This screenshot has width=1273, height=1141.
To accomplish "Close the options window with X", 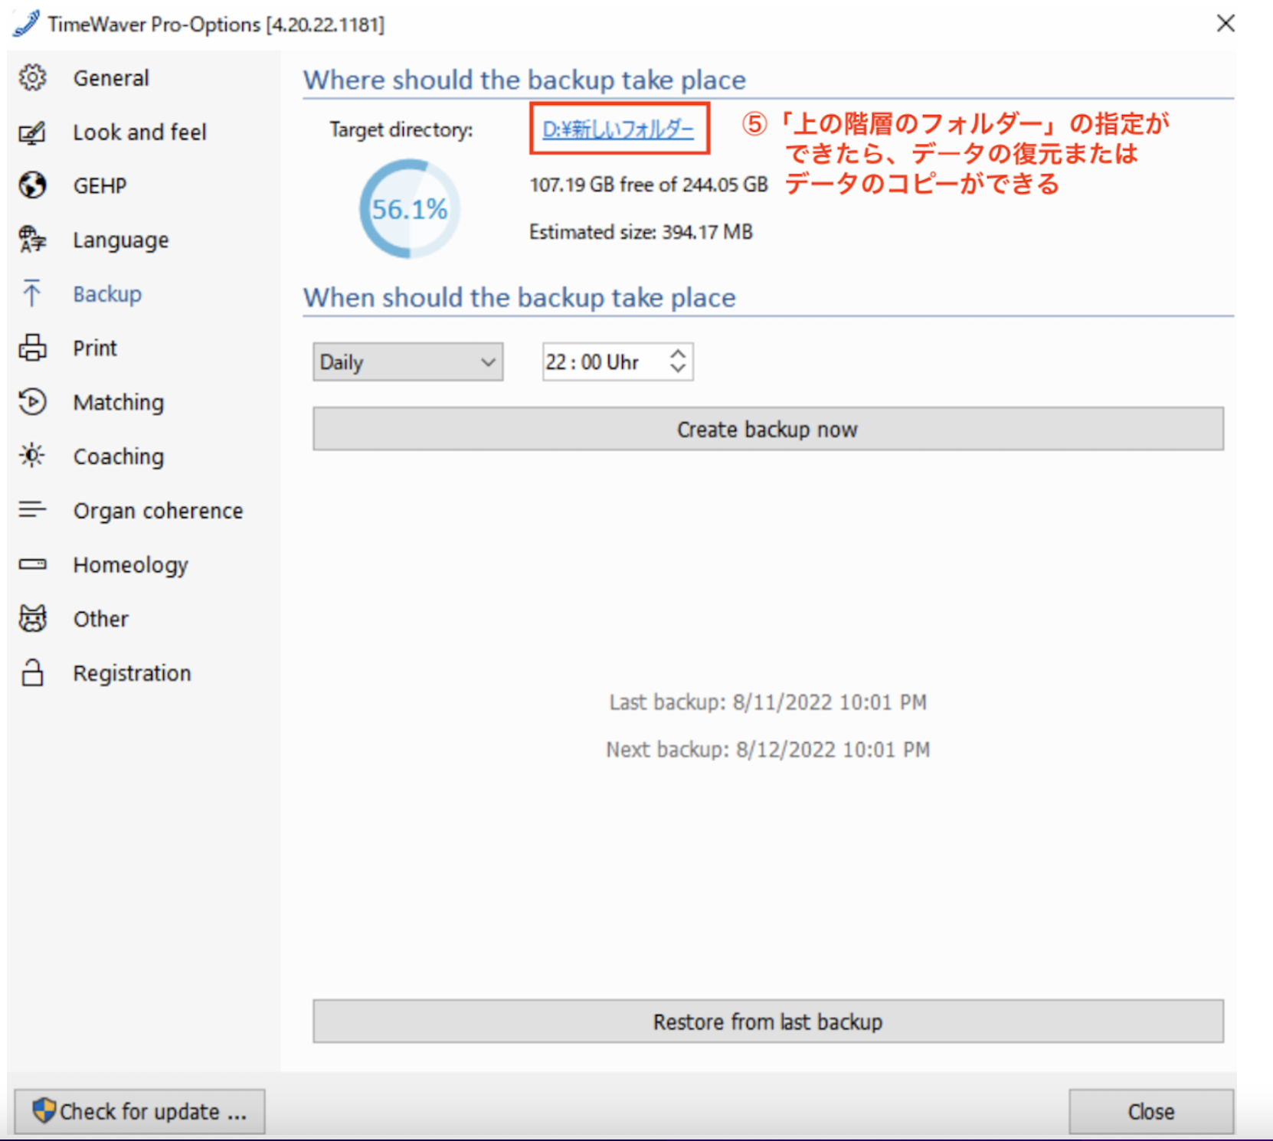I will (1226, 24).
